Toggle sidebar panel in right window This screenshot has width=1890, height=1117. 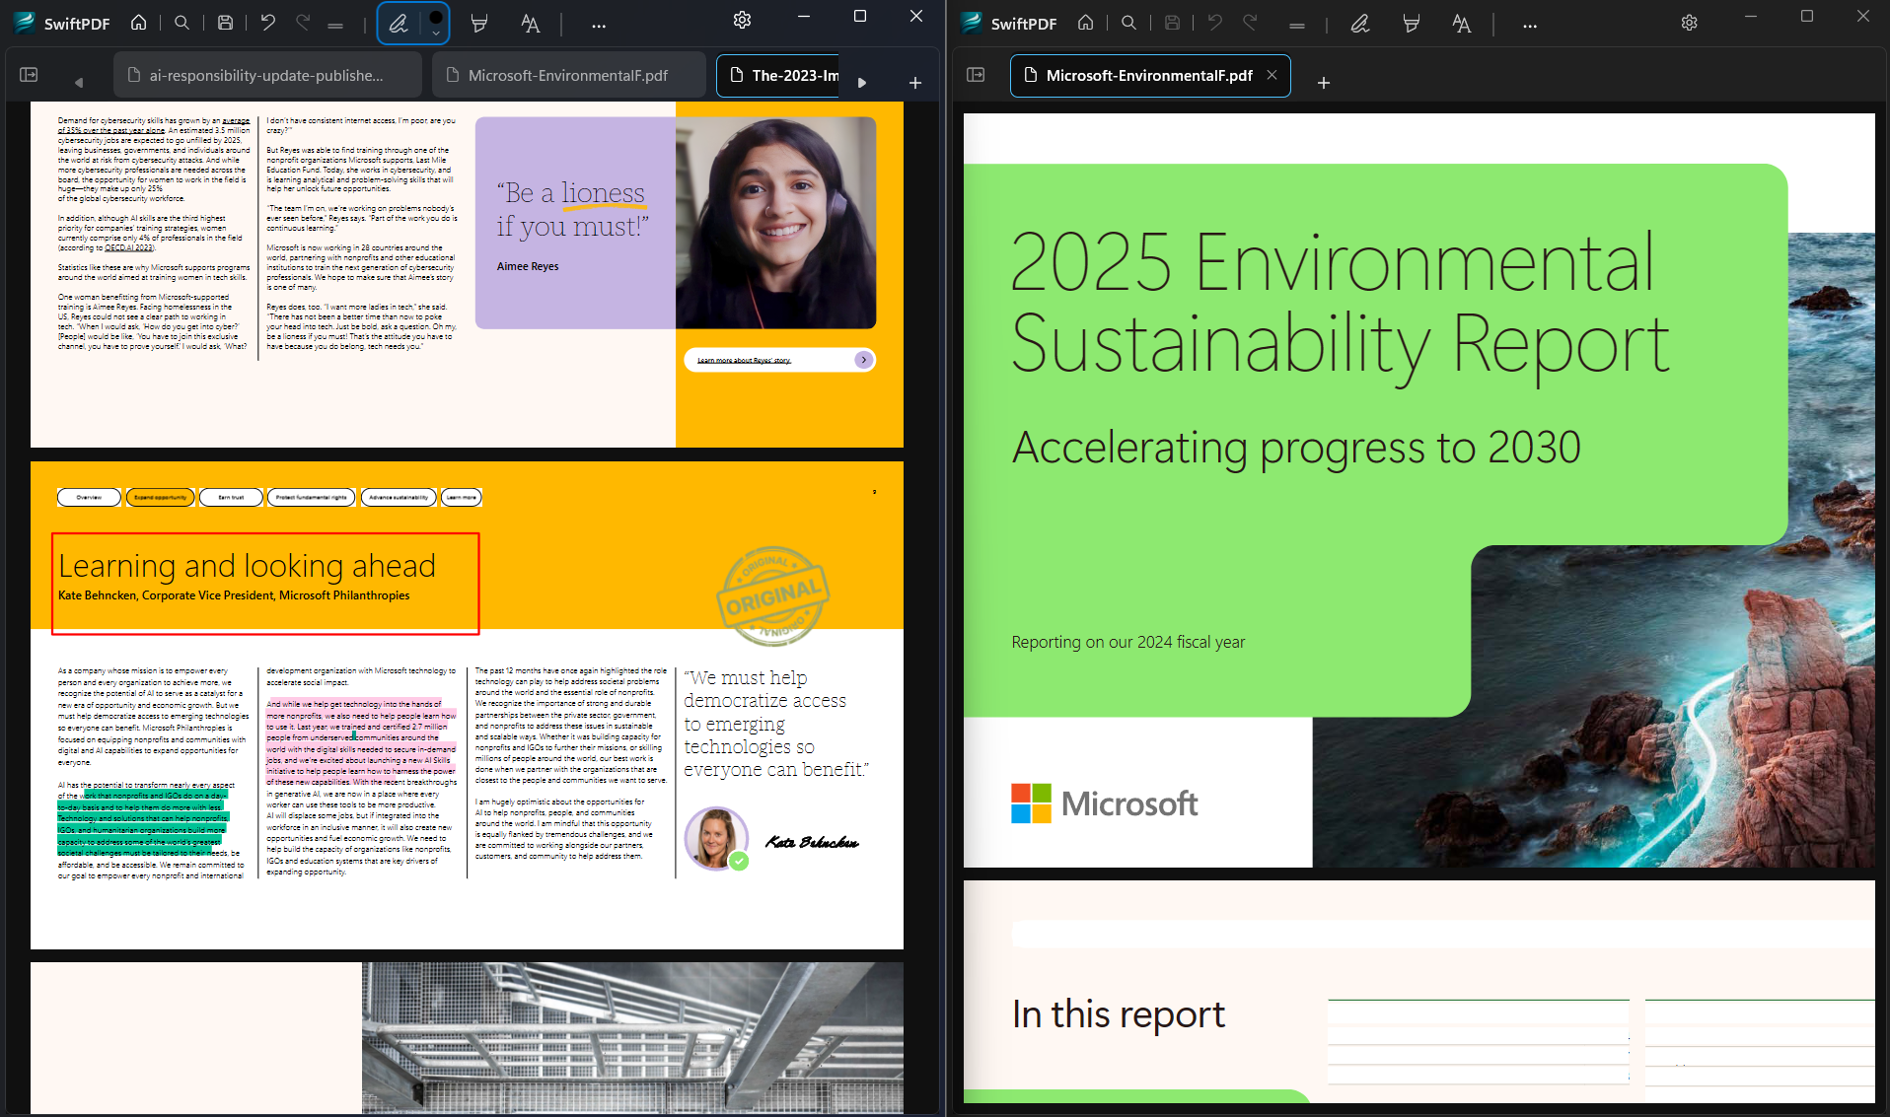pyautogui.click(x=976, y=75)
